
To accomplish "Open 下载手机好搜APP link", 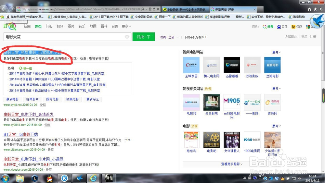I will (x=196, y=37).
